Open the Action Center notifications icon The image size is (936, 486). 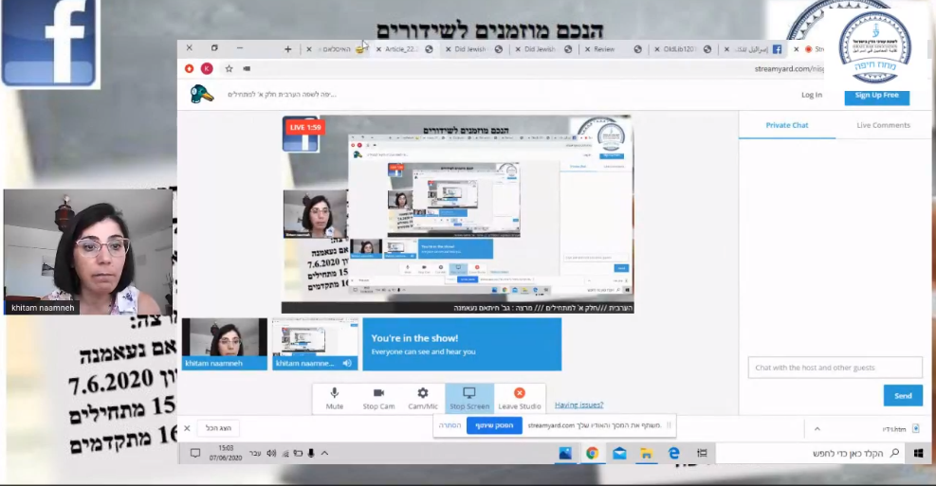[195, 453]
